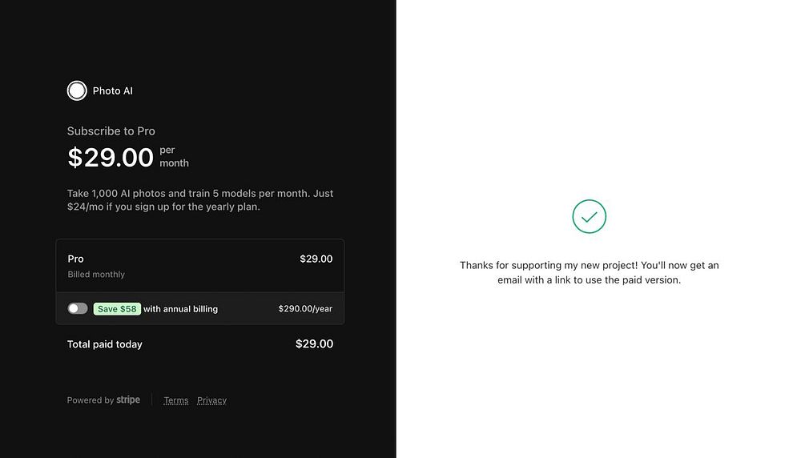
Task: Click the total amount $29.00 value
Action: [x=314, y=343]
